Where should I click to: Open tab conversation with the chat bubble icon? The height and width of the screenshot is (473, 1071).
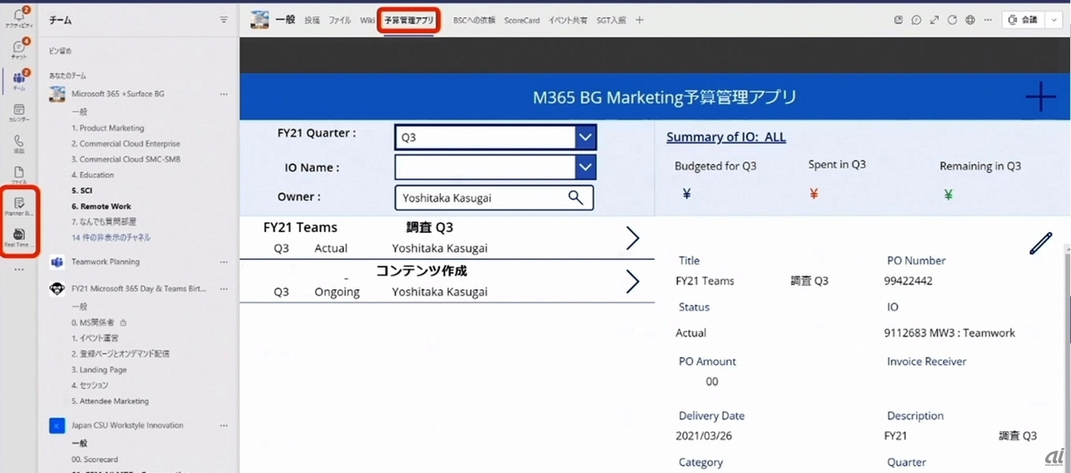click(917, 20)
